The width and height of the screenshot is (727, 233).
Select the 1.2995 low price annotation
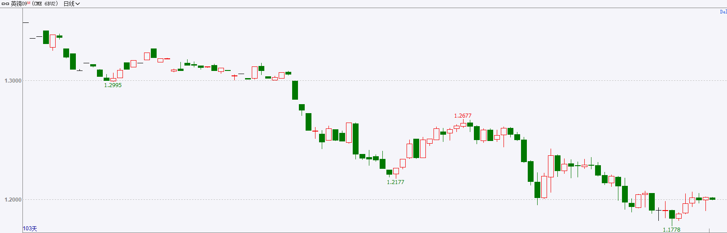113,85
